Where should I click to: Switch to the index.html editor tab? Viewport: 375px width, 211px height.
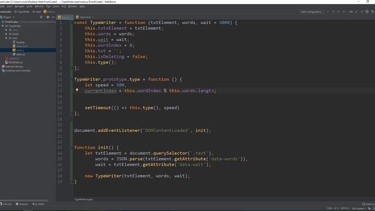coord(84,17)
